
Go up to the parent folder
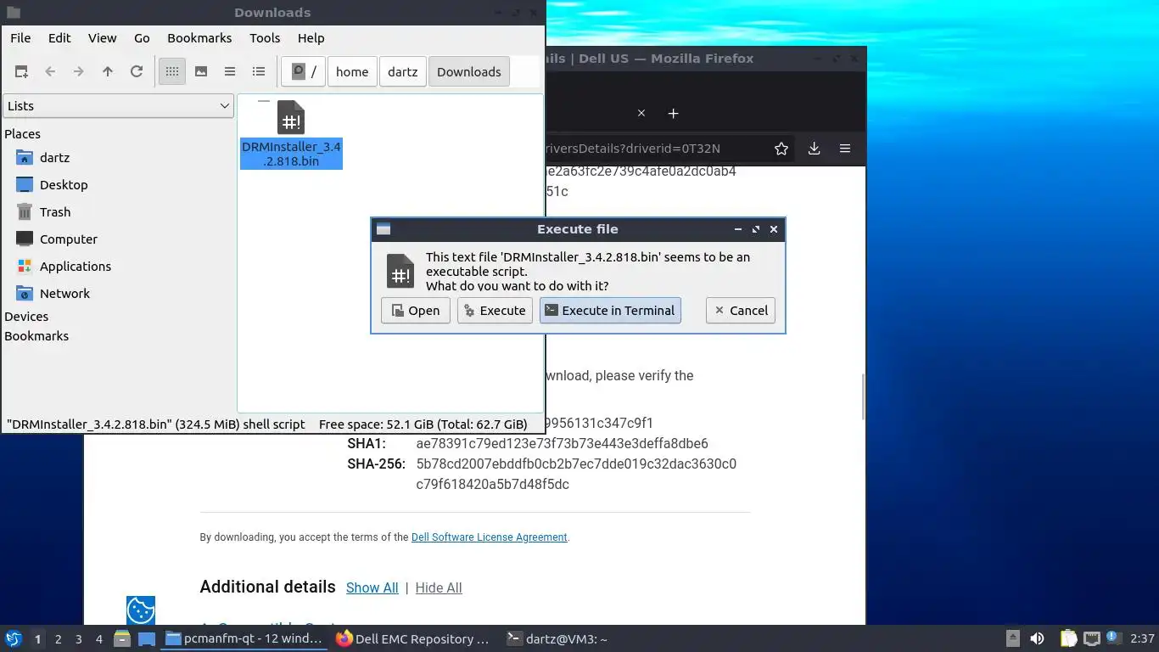pyautogui.click(x=108, y=72)
